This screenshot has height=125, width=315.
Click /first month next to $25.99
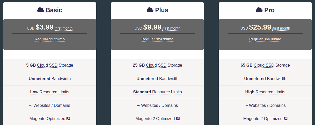[281, 28]
